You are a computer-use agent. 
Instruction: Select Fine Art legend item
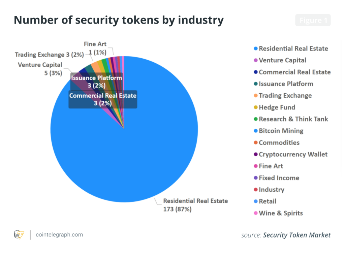coord(269,166)
